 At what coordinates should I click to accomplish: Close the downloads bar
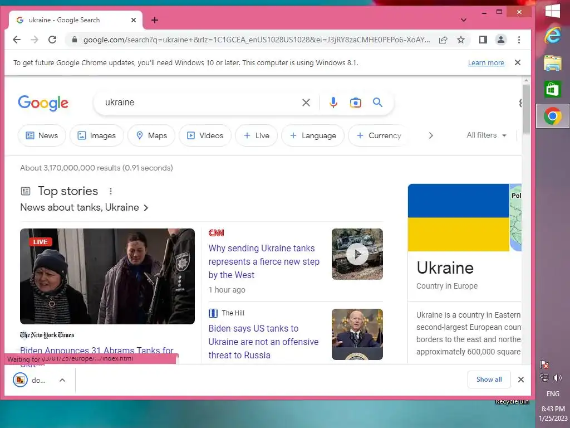[x=521, y=380]
